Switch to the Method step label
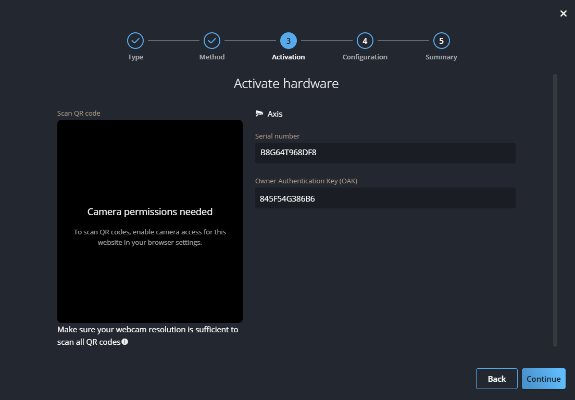This screenshot has height=400, width=575. (x=212, y=57)
